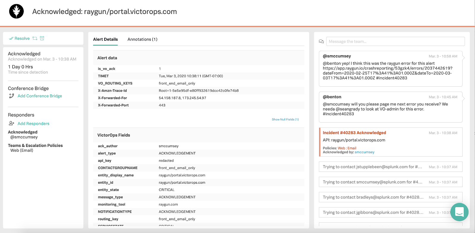Click the @benton author name in timeline
This screenshot has width=475, height=233.
(332, 97)
